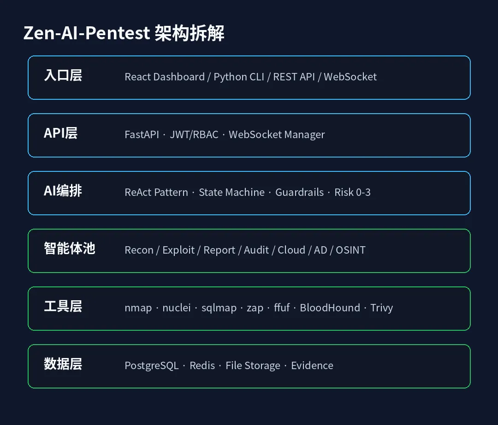This screenshot has height=425, width=498.
Task: Click the ReAct Pattern · State Machine text
Action: tap(195, 193)
